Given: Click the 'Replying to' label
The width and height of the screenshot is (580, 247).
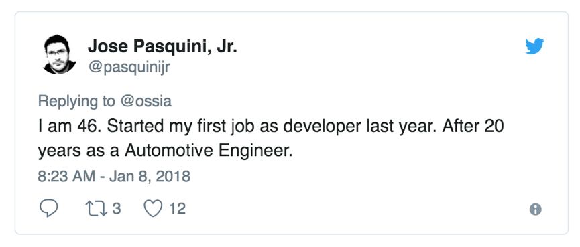Looking at the screenshot, I should pyautogui.click(x=77, y=102).
